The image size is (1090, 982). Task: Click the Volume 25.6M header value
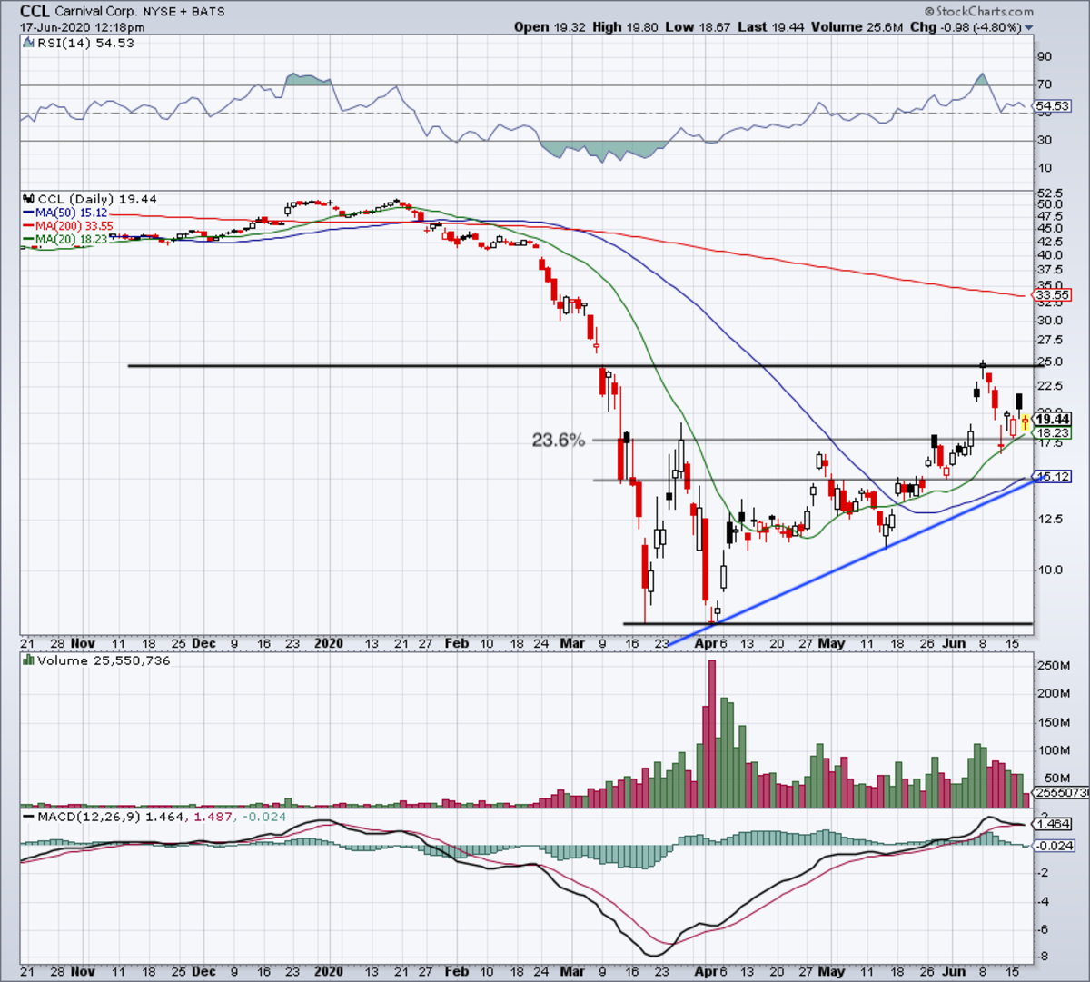857,27
